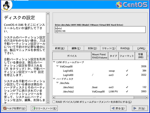The height and width of the screenshot is (113, 150).
Task: Click the swap type cell for LogVol01
Action: (112, 71)
